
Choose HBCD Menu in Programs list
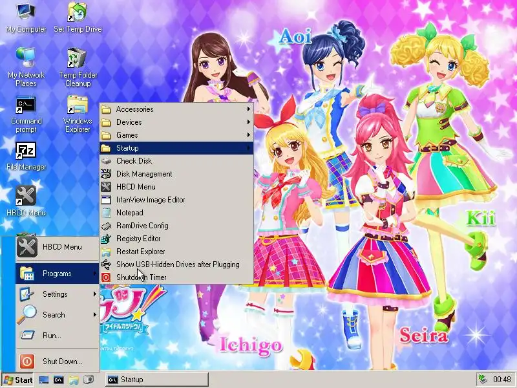[x=176, y=187]
